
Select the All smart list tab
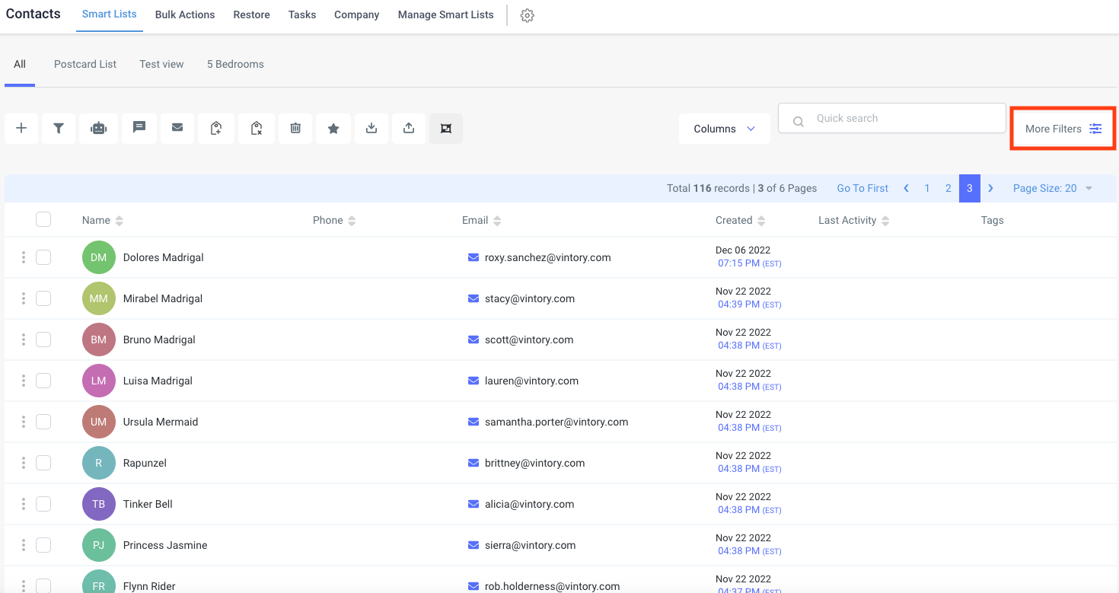coord(20,64)
